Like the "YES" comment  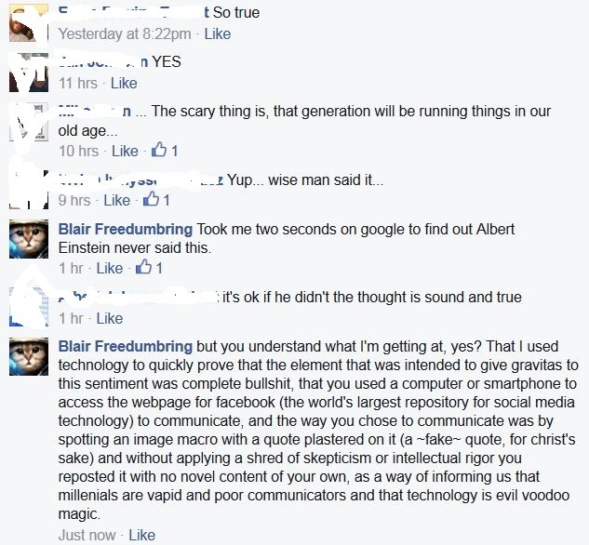tap(123, 84)
